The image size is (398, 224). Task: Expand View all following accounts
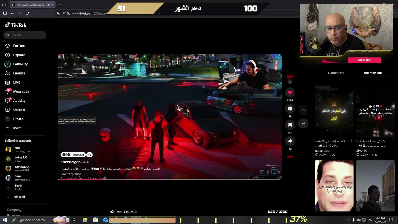click(x=16, y=197)
